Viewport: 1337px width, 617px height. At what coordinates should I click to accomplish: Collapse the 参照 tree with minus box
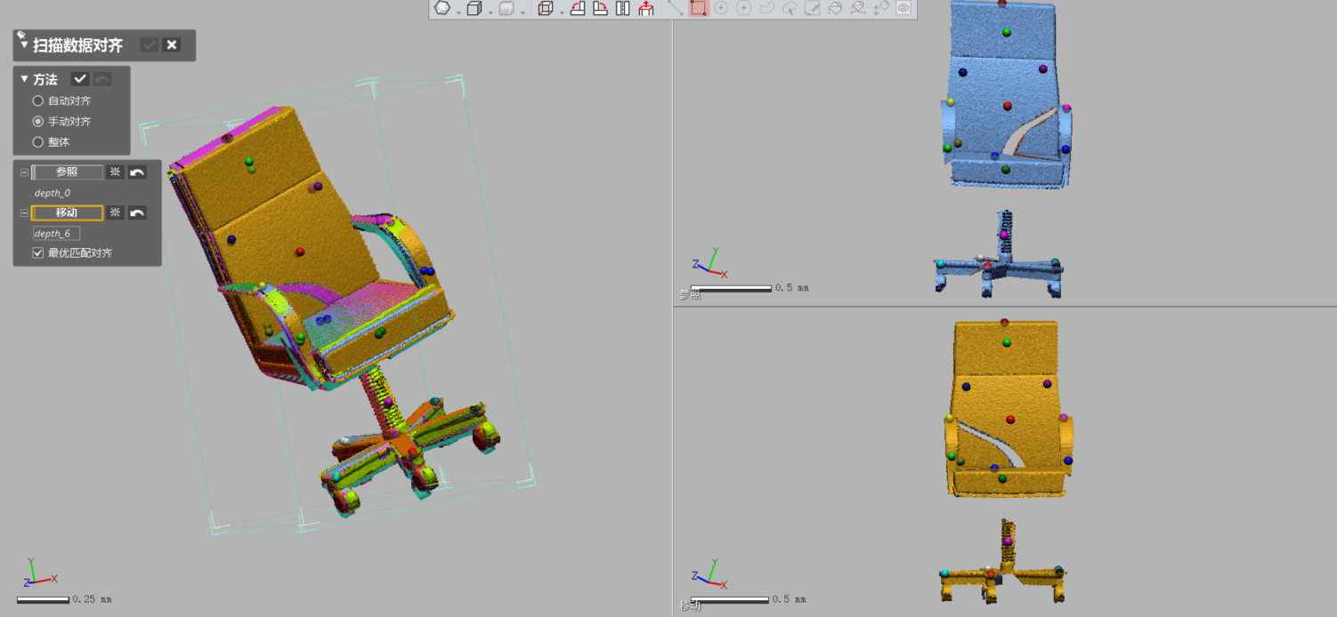point(24,172)
